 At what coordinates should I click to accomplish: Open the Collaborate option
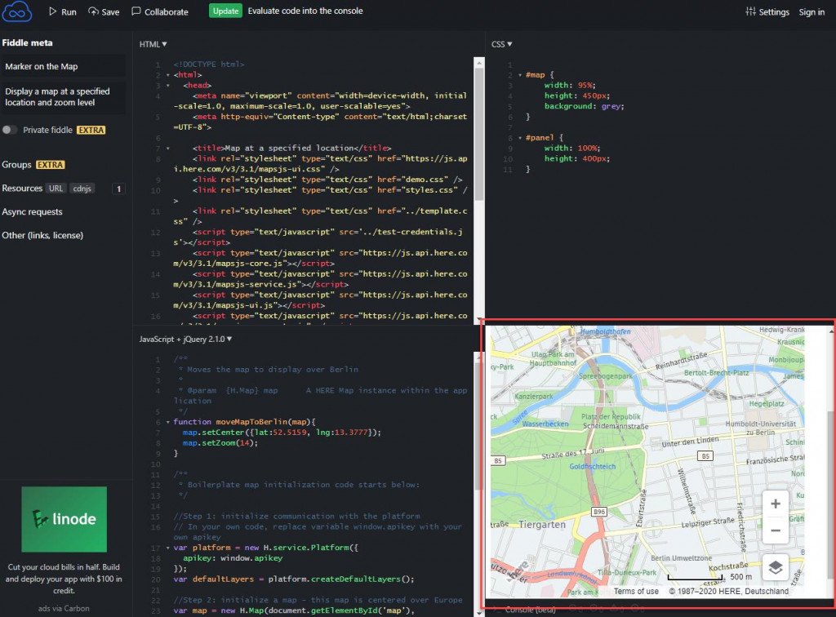(x=160, y=11)
